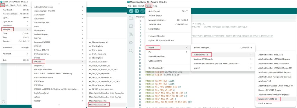Open the Sketchbook folder sidebar icon
The width and height of the screenshot is (297, 108).
(131, 18)
